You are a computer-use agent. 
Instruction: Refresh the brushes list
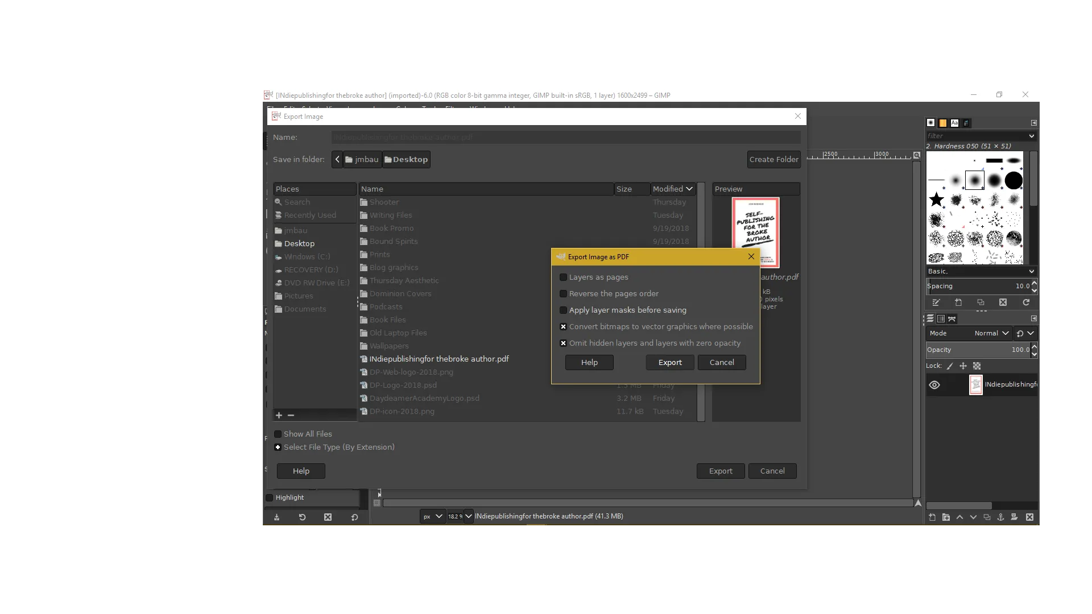(1027, 302)
